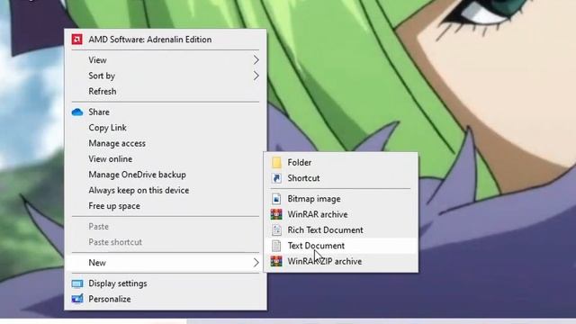Click the Personalize icon
This screenshot has width=576, height=324.
[77, 299]
